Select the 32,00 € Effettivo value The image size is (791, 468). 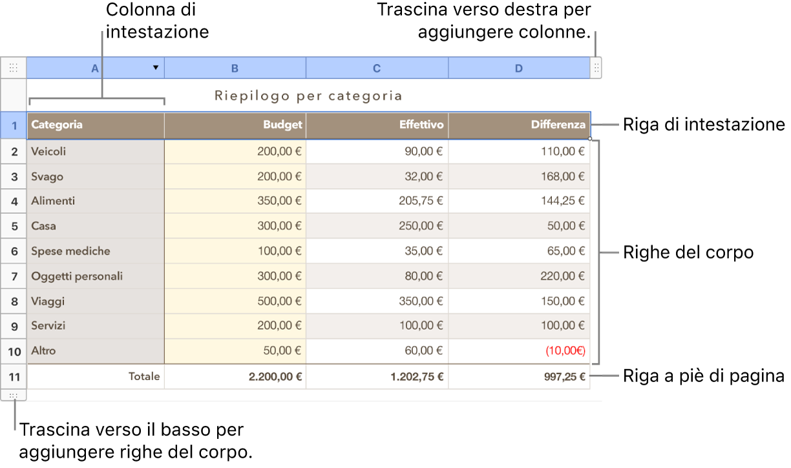[x=377, y=176]
